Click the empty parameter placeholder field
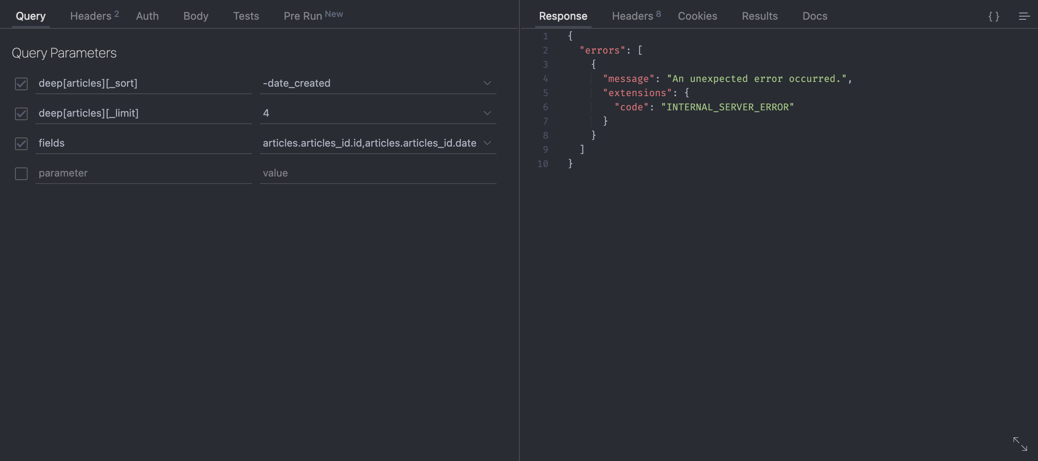 pyautogui.click(x=144, y=173)
